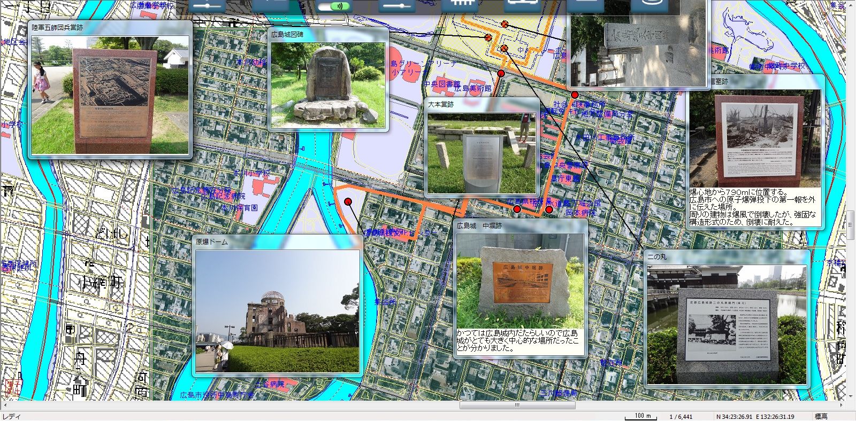This screenshot has width=856, height=421.
Task: Click red marker linked to 原爆ドーム popup
Action: tap(348, 201)
